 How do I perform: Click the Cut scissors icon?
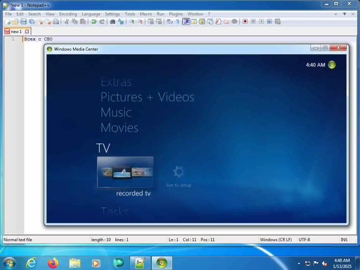point(67,21)
